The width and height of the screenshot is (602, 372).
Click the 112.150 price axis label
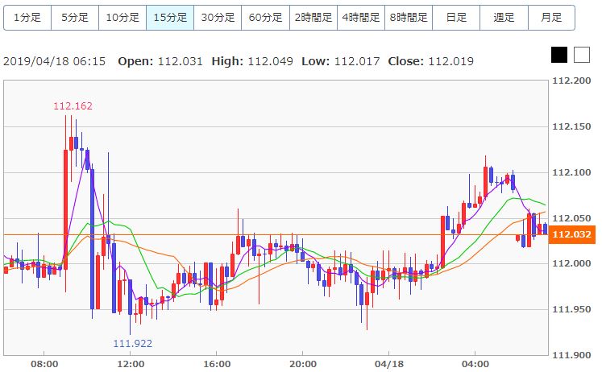click(x=571, y=126)
